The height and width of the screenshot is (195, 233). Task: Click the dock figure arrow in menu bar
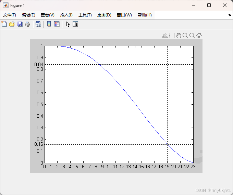click(x=230, y=15)
